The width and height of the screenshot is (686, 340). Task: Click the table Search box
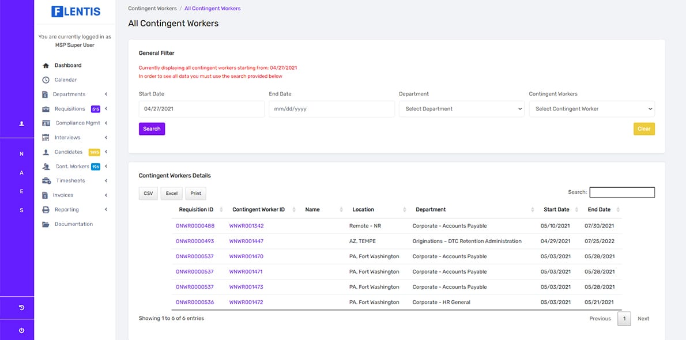622,192
